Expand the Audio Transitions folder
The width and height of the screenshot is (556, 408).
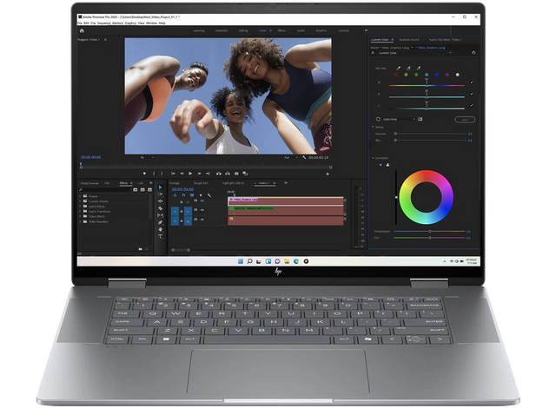(80, 212)
